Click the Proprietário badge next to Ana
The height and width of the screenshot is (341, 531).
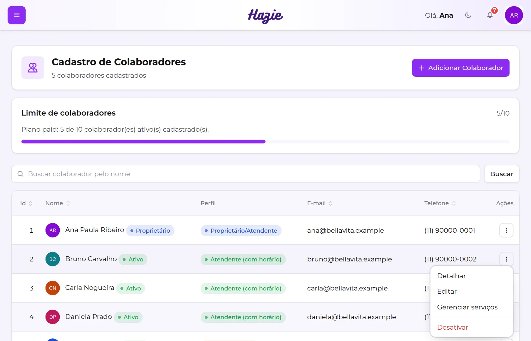click(150, 230)
